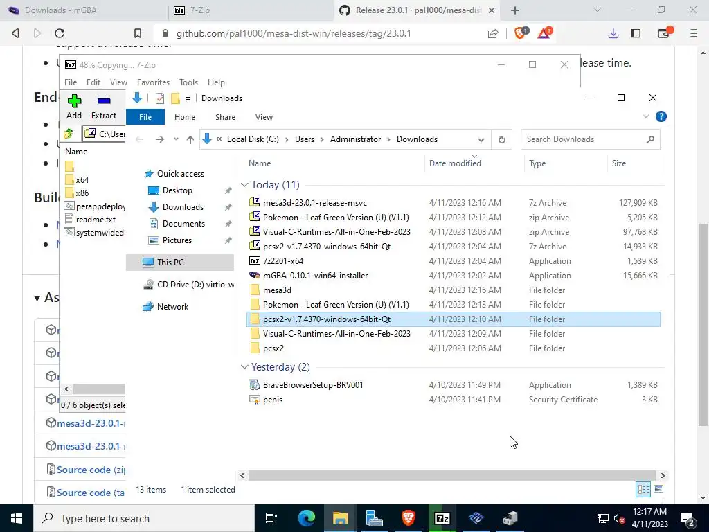
Task: Switch to Large icons view layout
Action: [x=658, y=489]
